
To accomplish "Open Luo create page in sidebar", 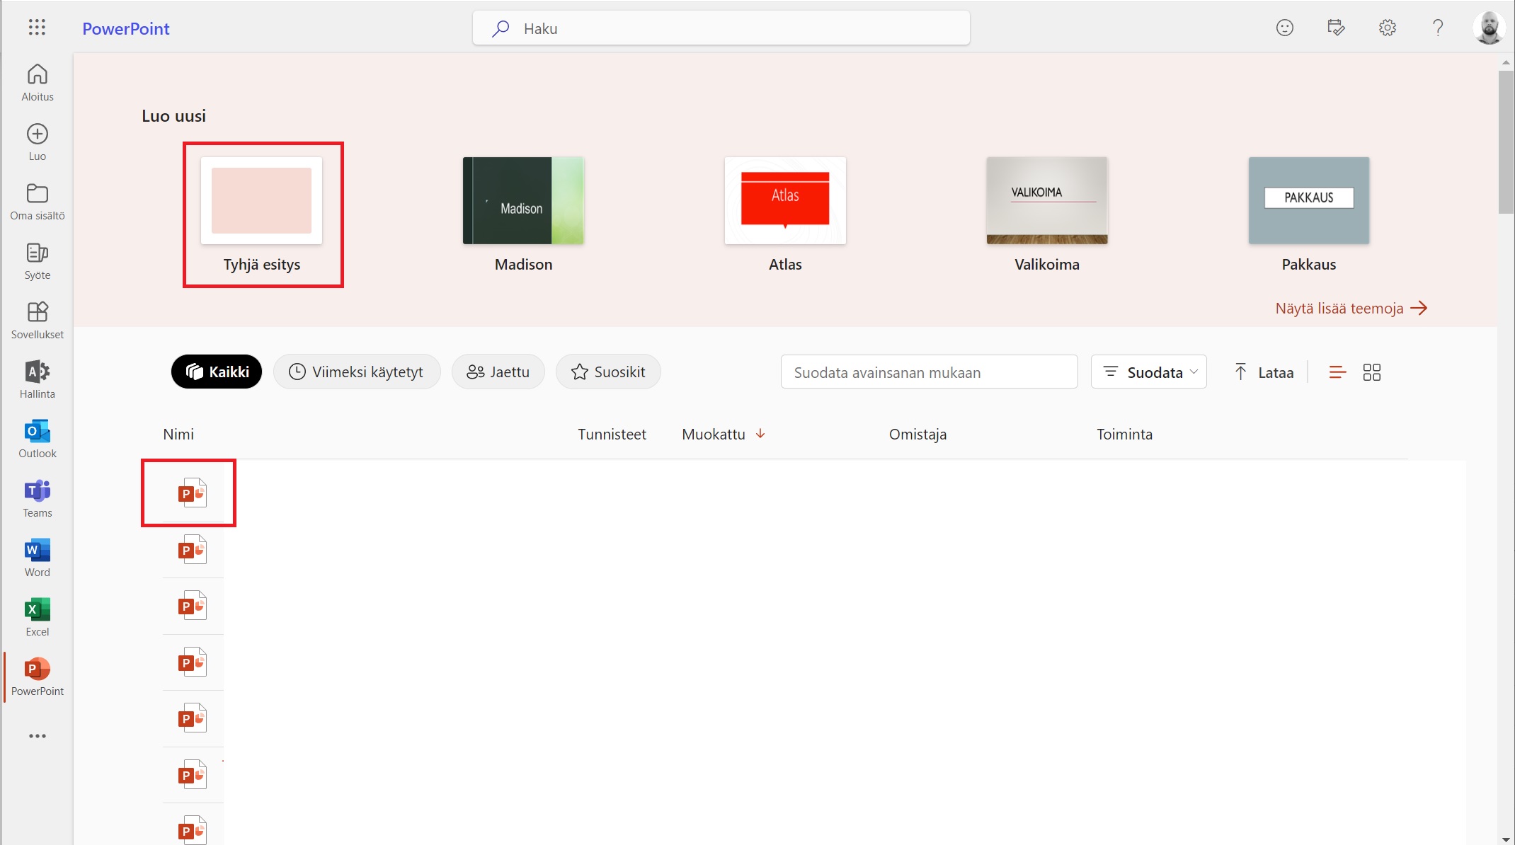I will point(38,142).
